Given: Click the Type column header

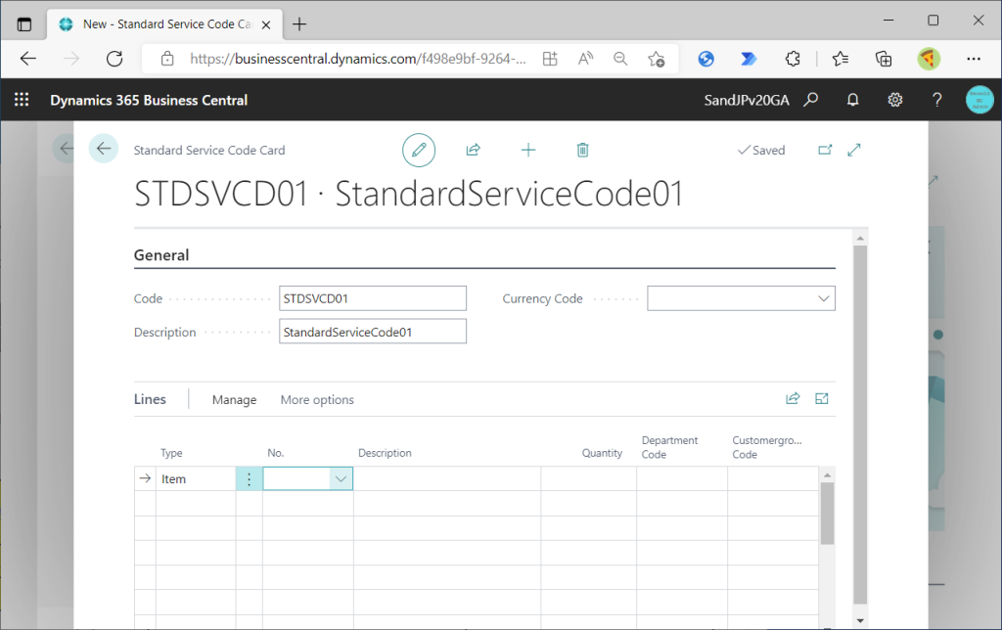Looking at the screenshot, I should coord(171,452).
